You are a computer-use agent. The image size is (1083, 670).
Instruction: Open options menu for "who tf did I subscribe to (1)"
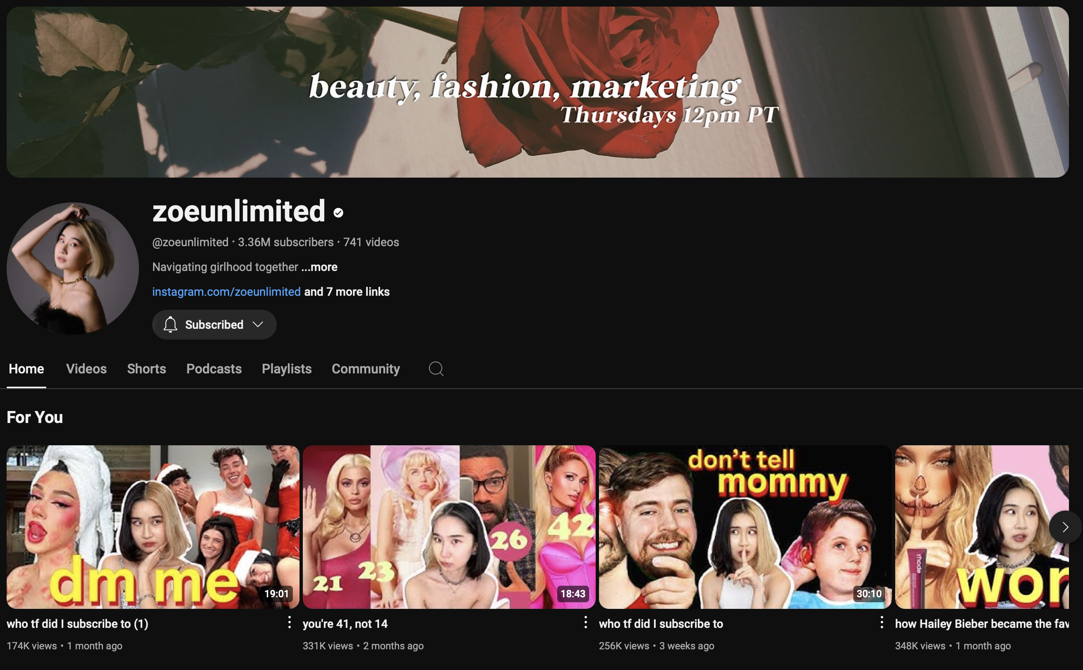coord(289,622)
